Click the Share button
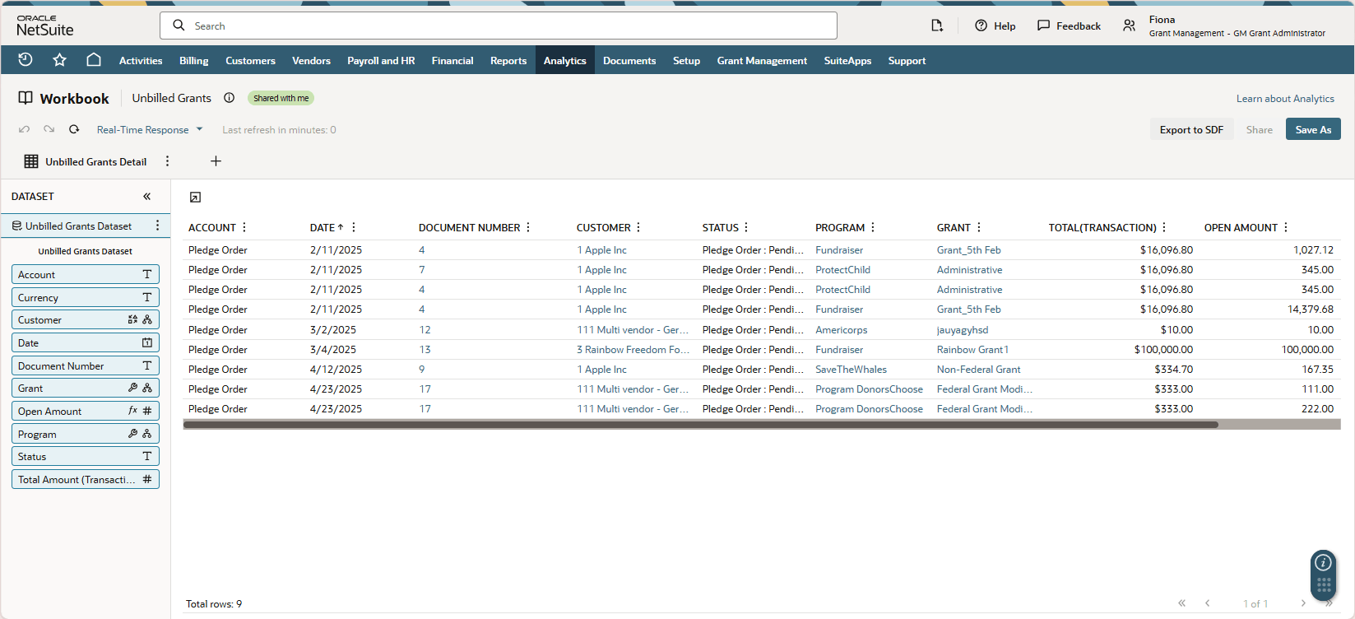1355x619 pixels. pyautogui.click(x=1259, y=129)
